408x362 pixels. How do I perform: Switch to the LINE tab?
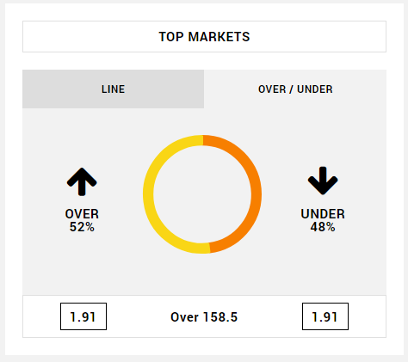[x=114, y=89]
